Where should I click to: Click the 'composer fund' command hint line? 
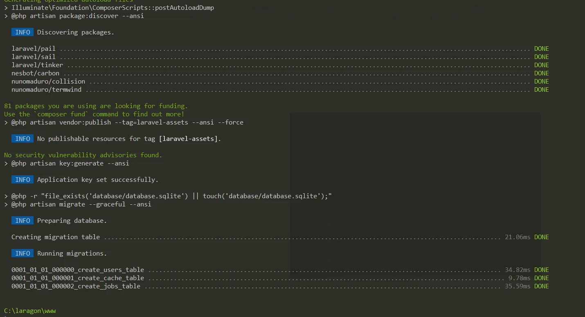tap(94, 114)
